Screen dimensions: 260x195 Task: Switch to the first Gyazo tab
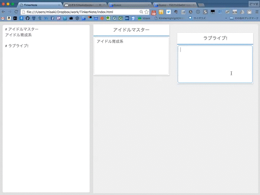[130, 5]
